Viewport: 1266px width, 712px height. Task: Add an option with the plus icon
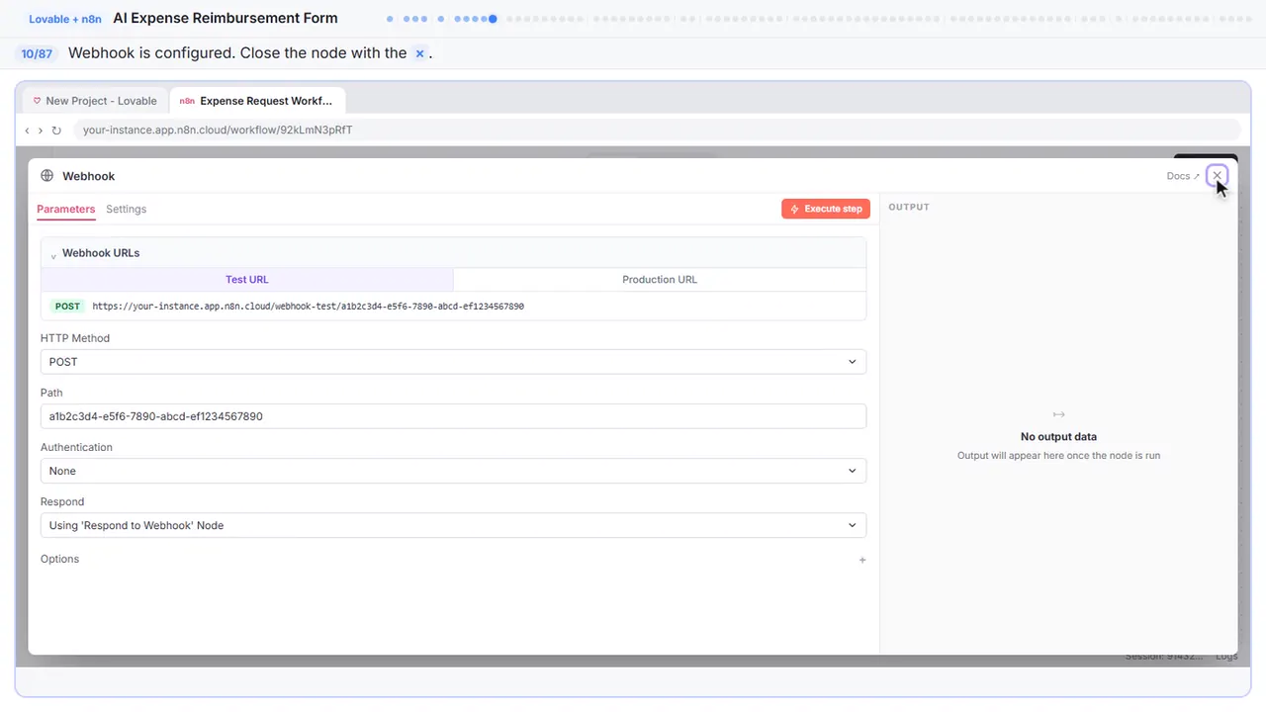[862, 560]
